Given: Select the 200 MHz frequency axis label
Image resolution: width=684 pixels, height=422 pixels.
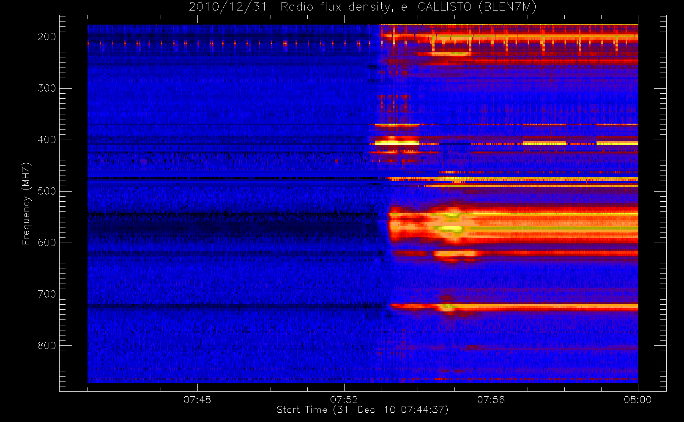Looking at the screenshot, I should pos(47,37).
